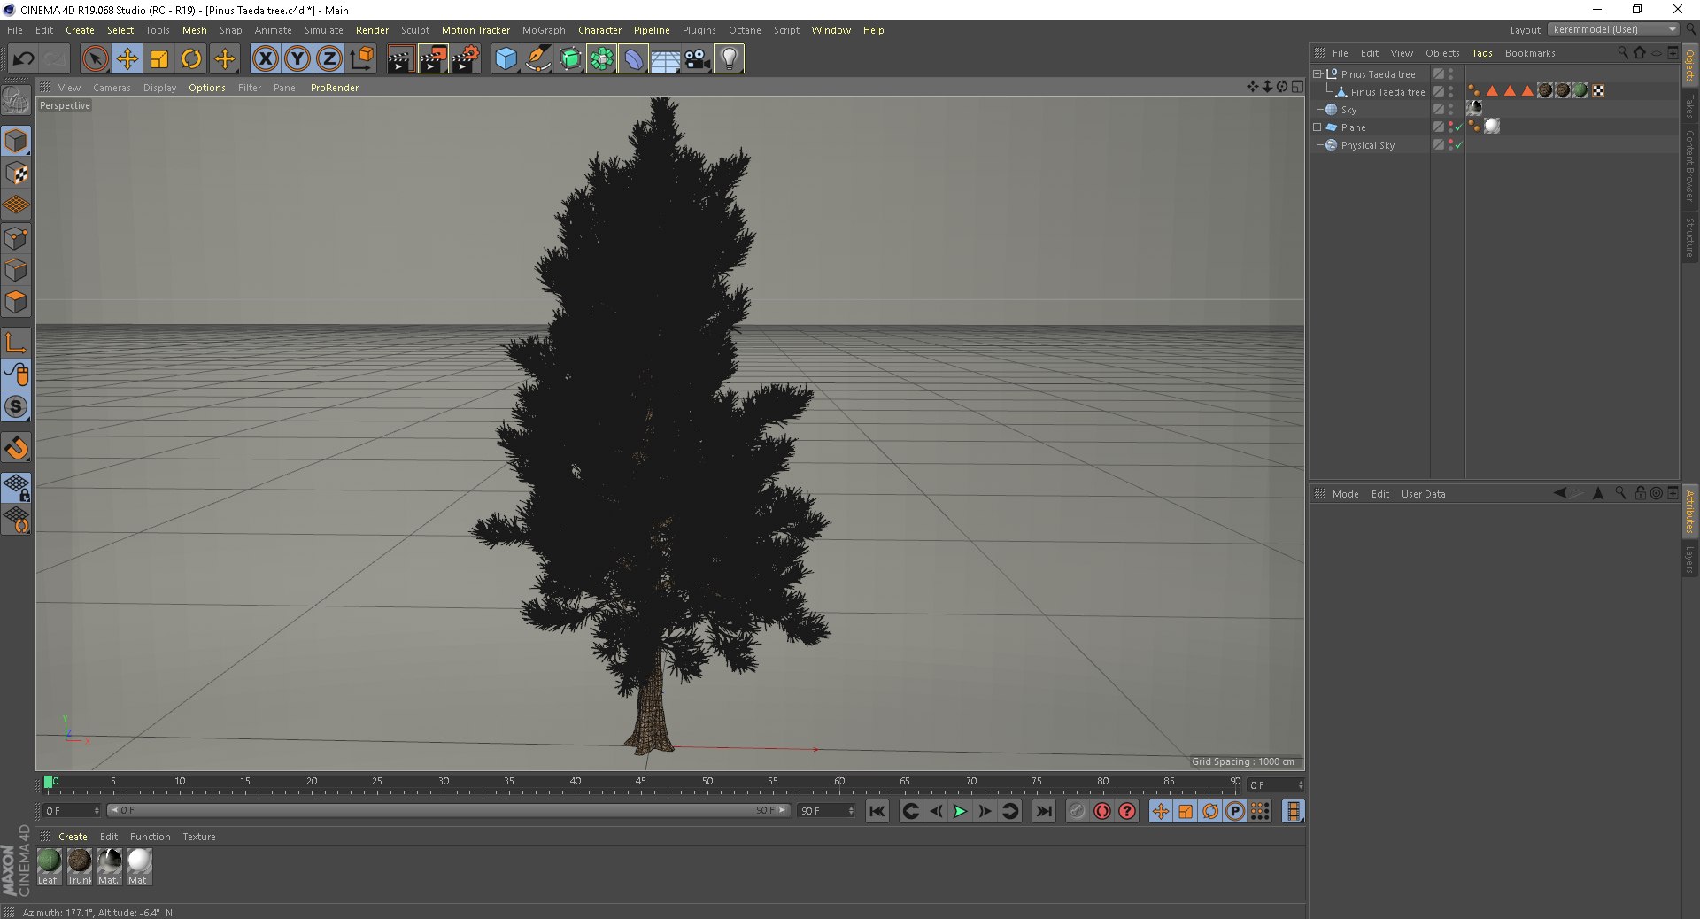This screenshot has height=919, width=1700.
Task: Enable Axis mode in left sidebar
Action: pyautogui.click(x=16, y=343)
